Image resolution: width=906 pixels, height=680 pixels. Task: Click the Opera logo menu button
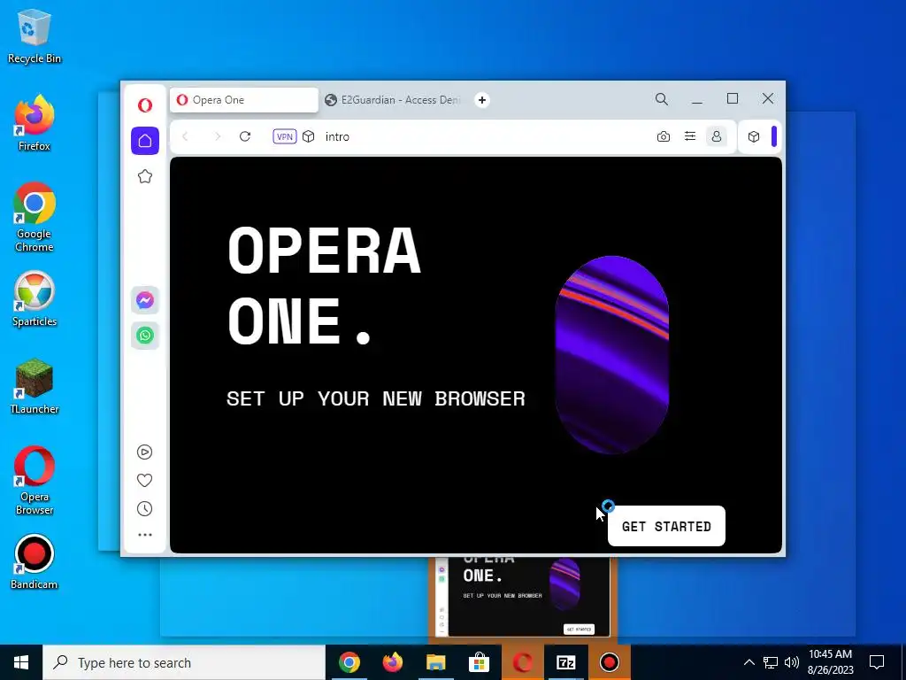pyautogui.click(x=145, y=105)
